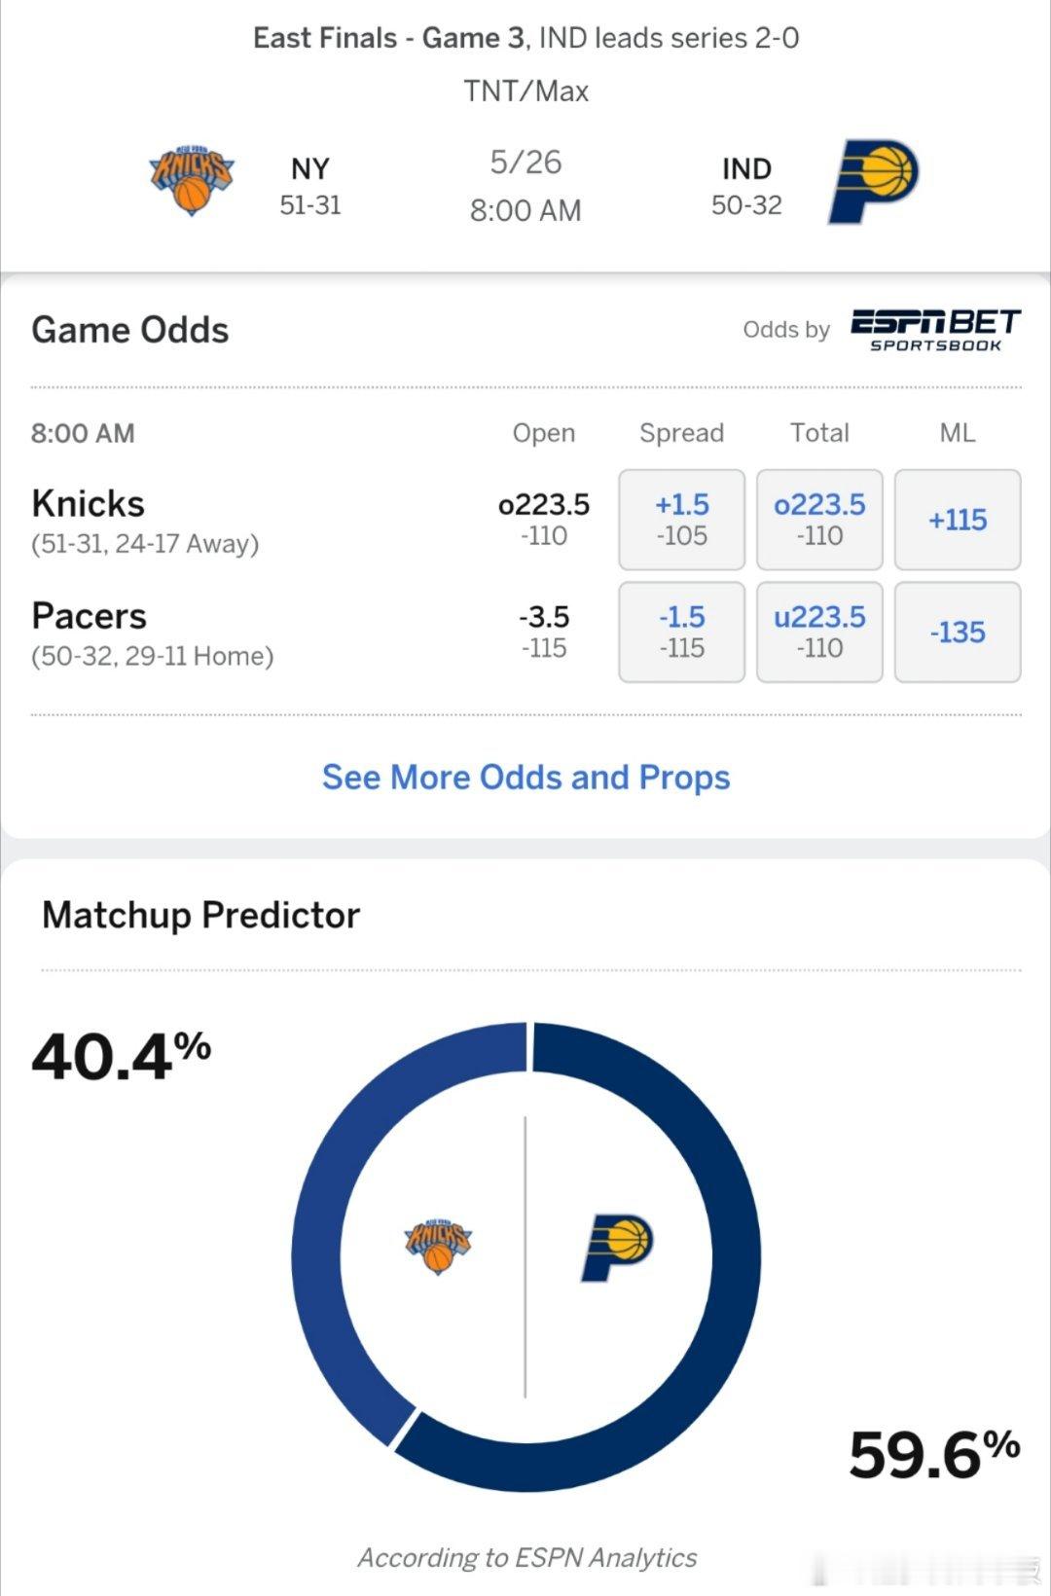Image resolution: width=1051 pixels, height=1596 pixels.
Task: Click the IND team abbreviation
Action: coord(746,168)
